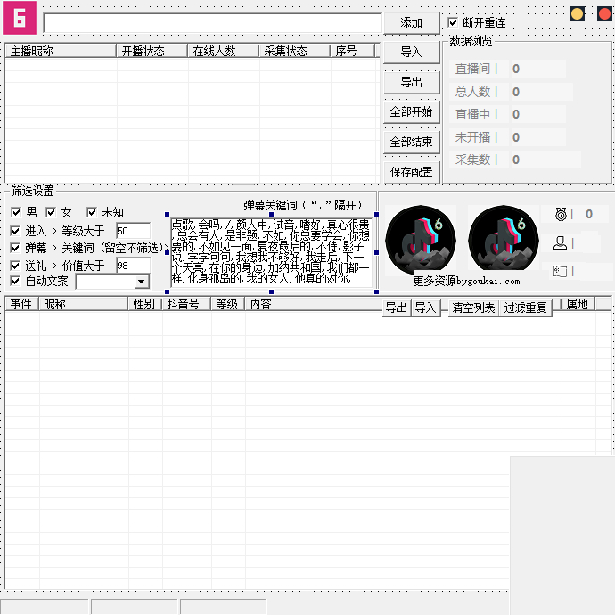Image resolution: width=615 pixels, height=615 pixels.
Task: Click the 更多资源bygoukai.com text
Action: [x=467, y=281]
